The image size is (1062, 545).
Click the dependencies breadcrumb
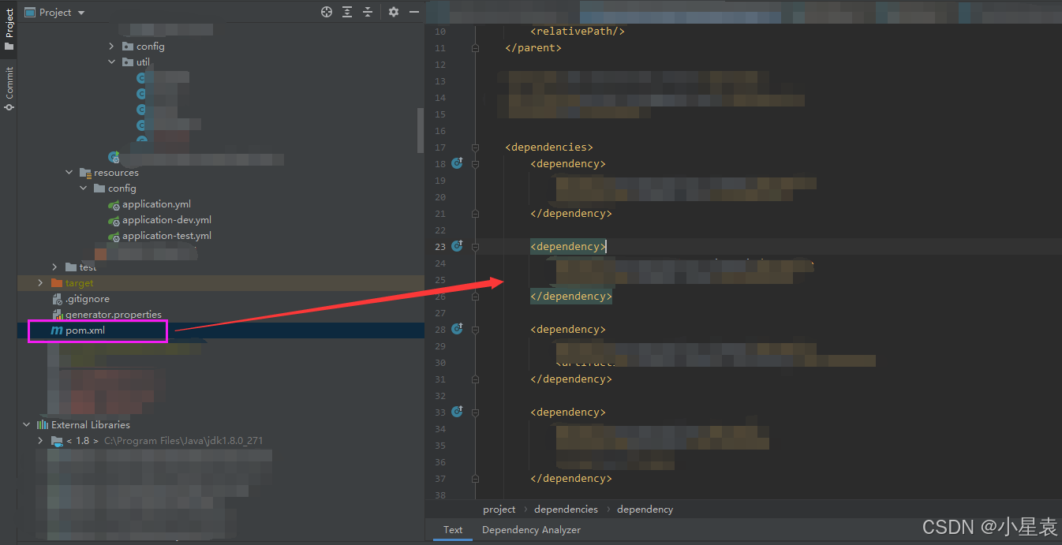[x=566, y=510]
